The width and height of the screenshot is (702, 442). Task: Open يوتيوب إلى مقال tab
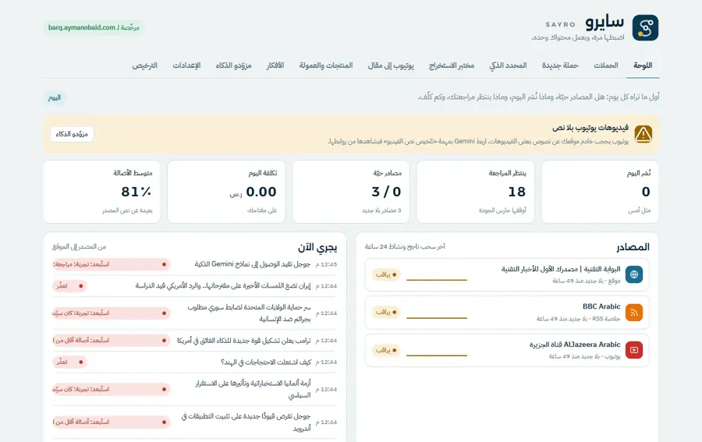(x=391, y=65)
